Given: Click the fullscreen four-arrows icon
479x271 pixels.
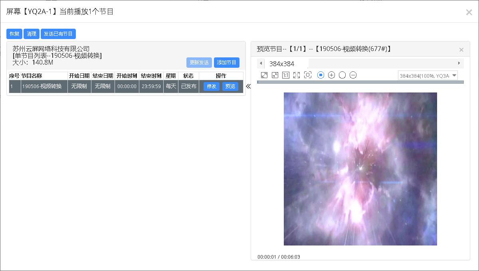Looking at the screenshot, I should point(297,75).
